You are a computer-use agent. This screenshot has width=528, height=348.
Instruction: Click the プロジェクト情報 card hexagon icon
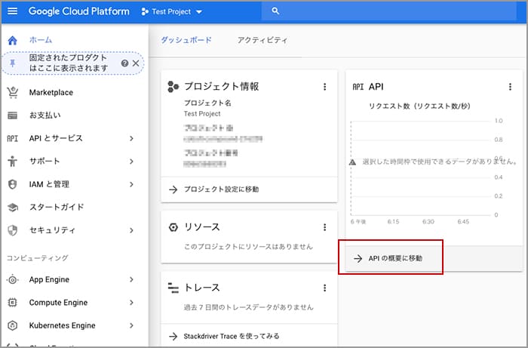point(173,87)
